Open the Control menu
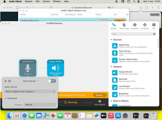Image resolution: width=162 pixels, height=120 pixels. point(46,1)
